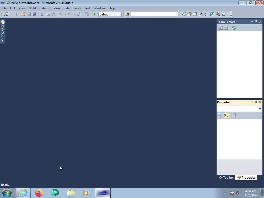Click the Property Pages icon
The image size is (264, 198).
[x=234, y=115]
